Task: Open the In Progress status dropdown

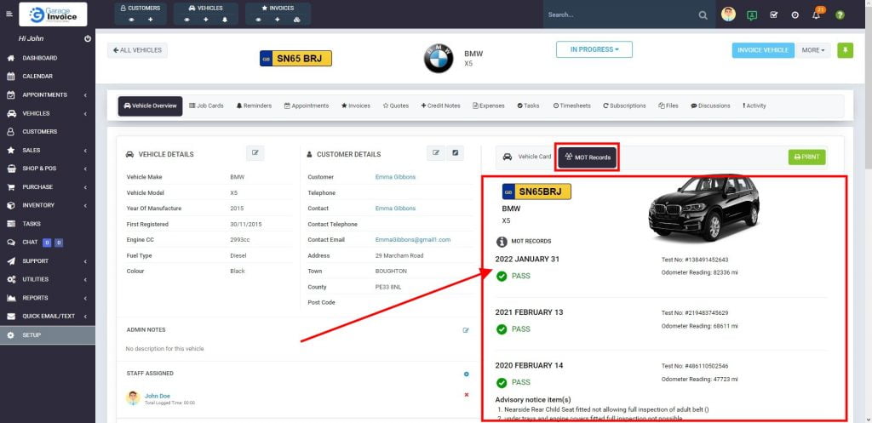Action: 594,50
